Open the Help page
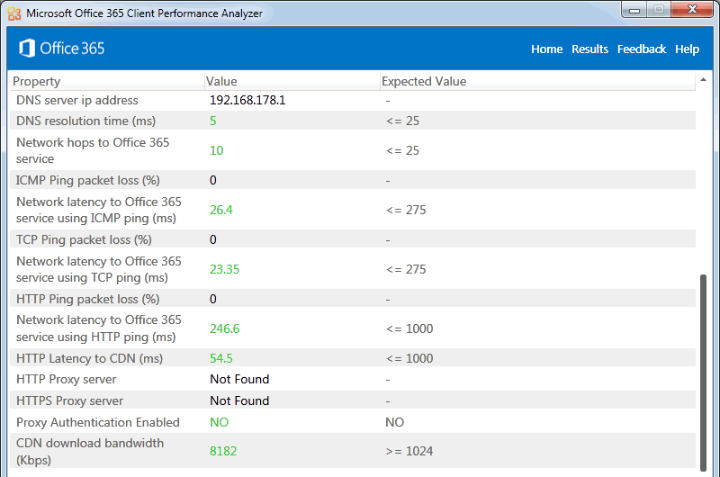The height and width of the screenshot is (477, 720). tap(687, 49)
